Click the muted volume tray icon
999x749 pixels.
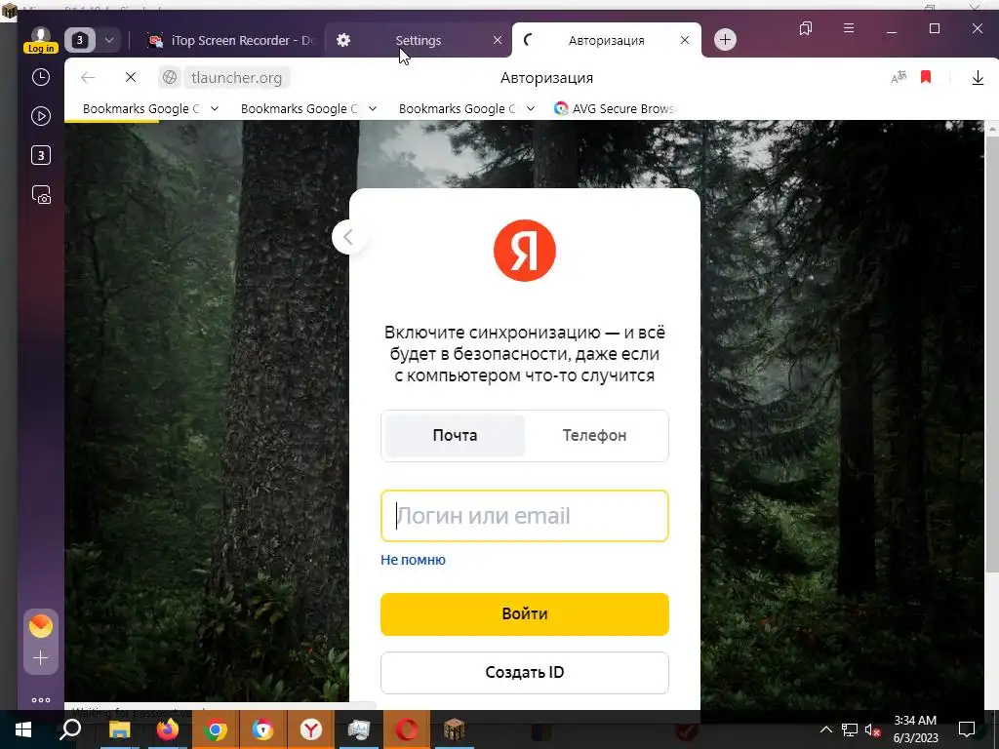coord(873,729)
